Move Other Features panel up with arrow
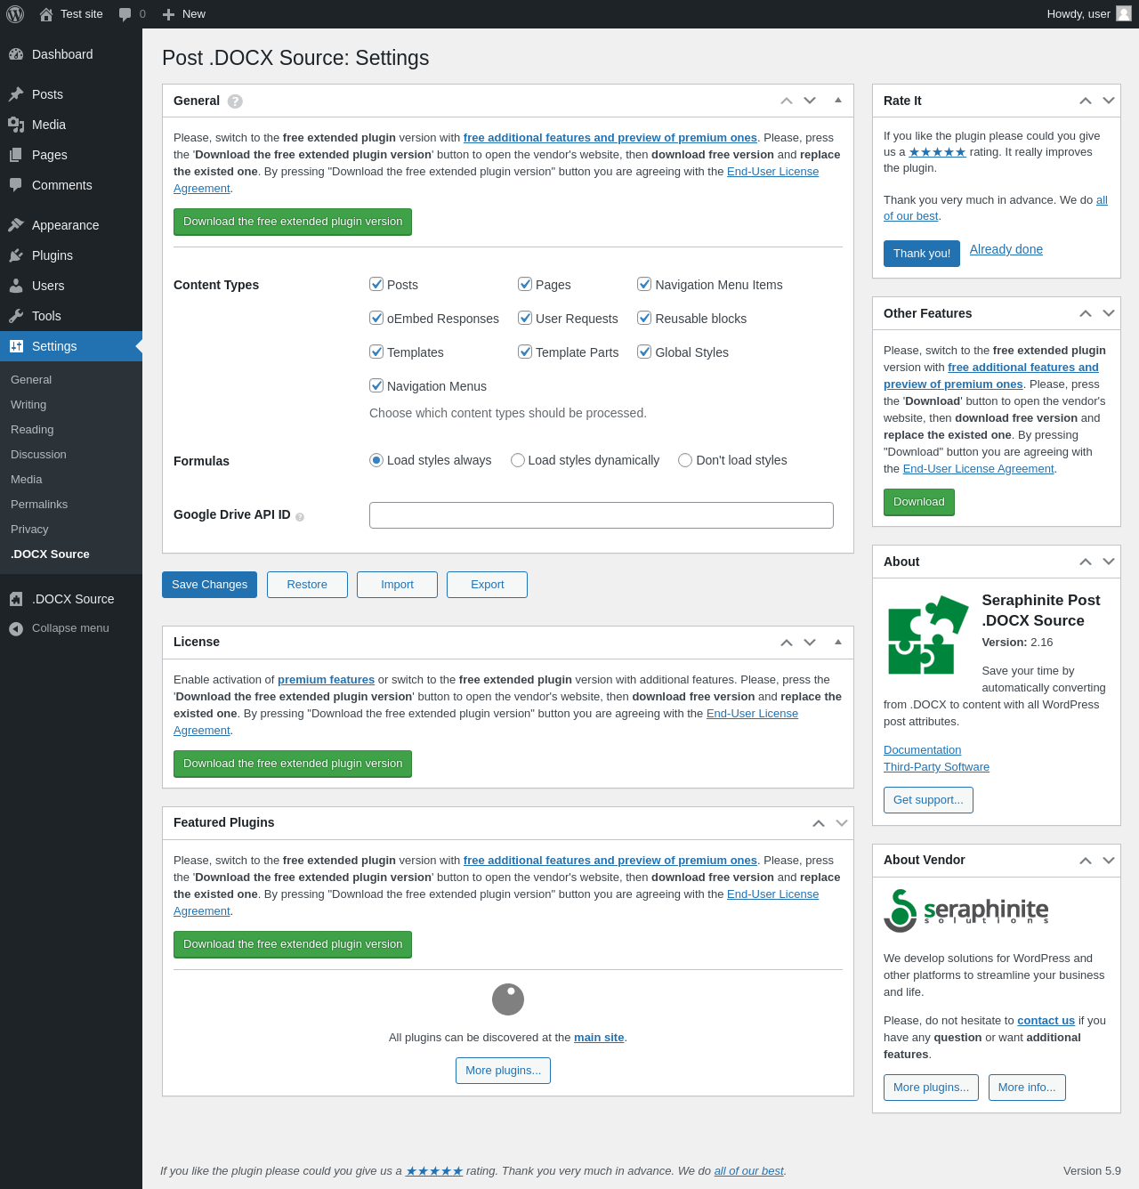This screenshot has height=1189, width=1139. pyautogui.click(x=1086, y=313)
